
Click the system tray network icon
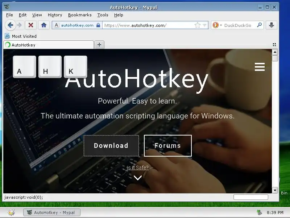tap(259, 213)
